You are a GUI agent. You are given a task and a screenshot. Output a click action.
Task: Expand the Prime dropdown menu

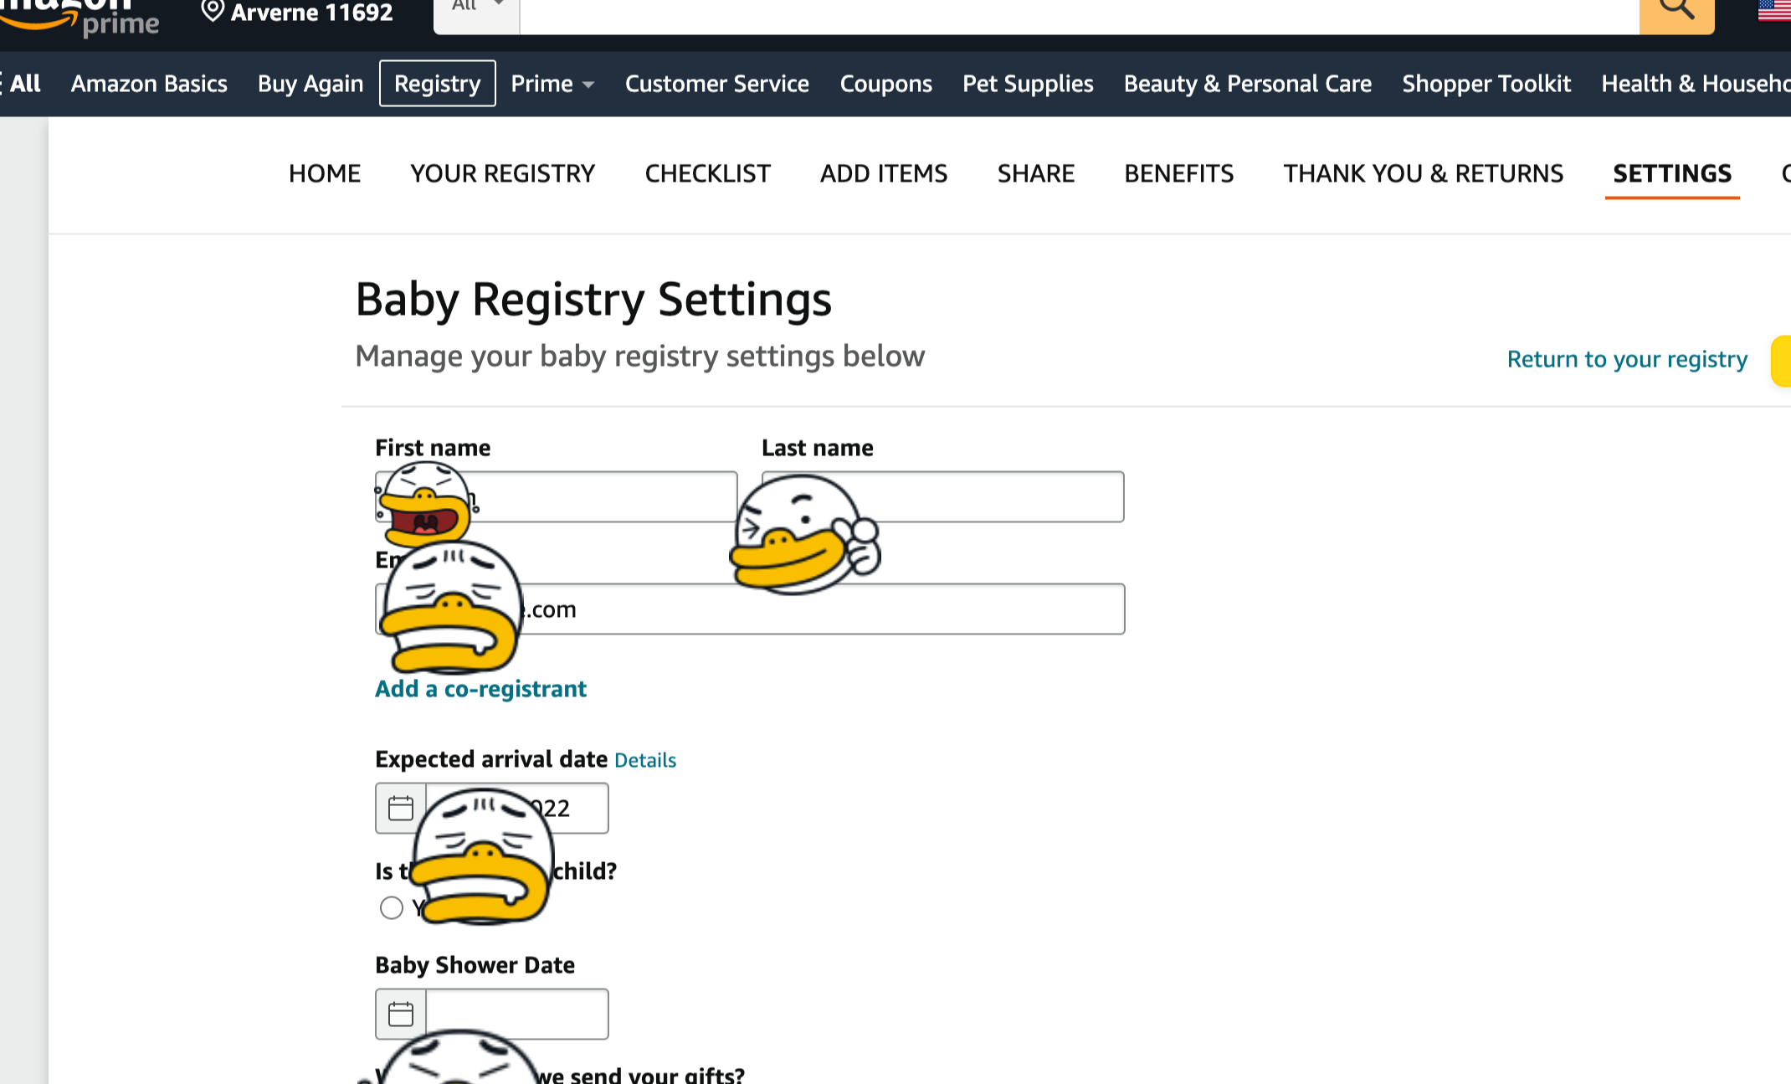552,84
